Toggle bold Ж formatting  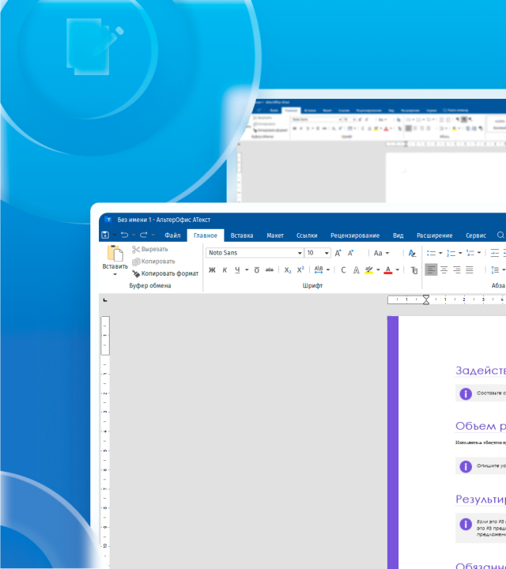[x=212, y=270]
